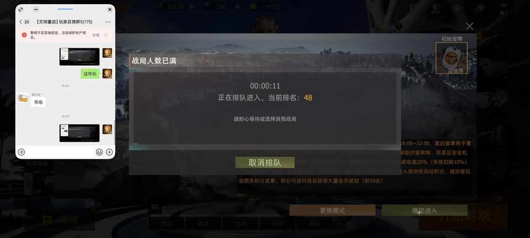Open the 等咯 sender's avatar
The width and height of the screenshot is (530, 238).
coord(23,98)
